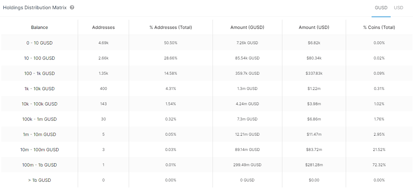Viewport: 413px width, 190px height.
Task: Select the 10 - 100 GUSD balance row
Action: point(40,58)
